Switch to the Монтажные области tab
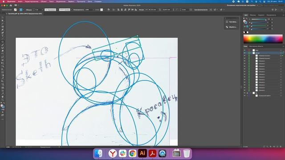 (x=256, y=46)
